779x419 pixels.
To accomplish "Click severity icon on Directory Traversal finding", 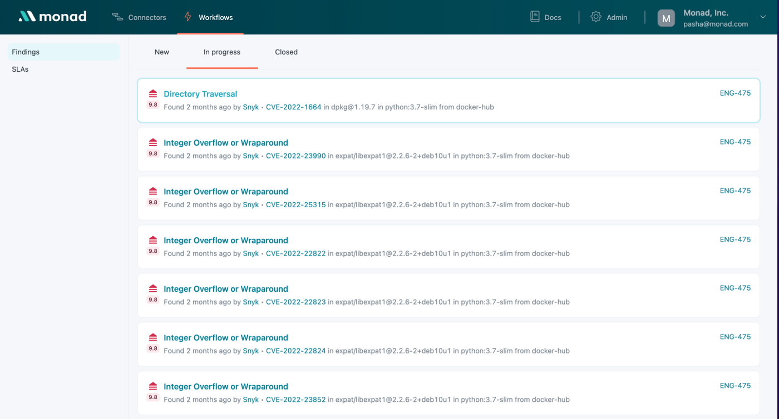I will (153, 94).
